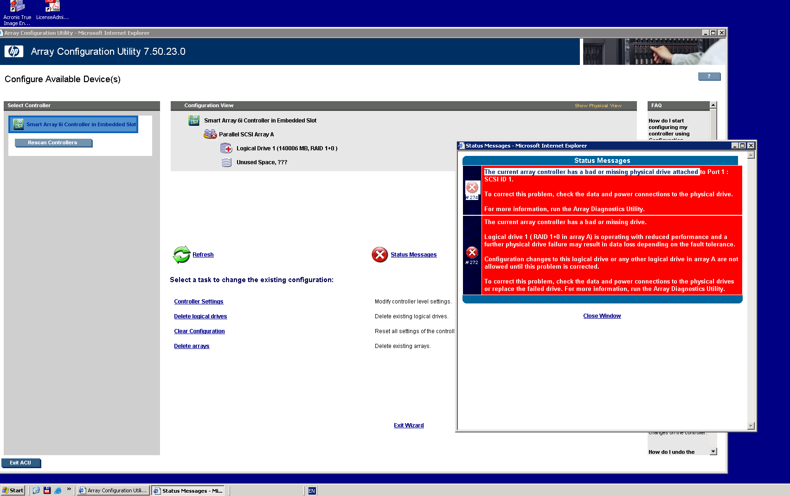The width and height of the screenshot is (790, 496).
Task: Click the Refresh link
Action: coord(203,255)
